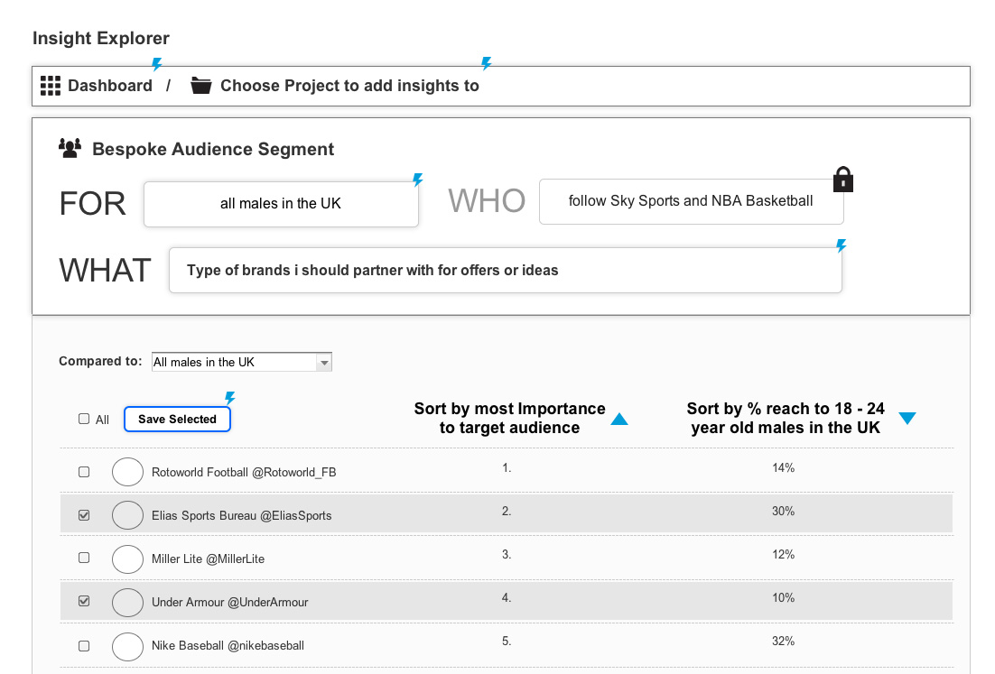Select Miller Lite checkbox
995x674 pixels.
(x=84, y=558)
